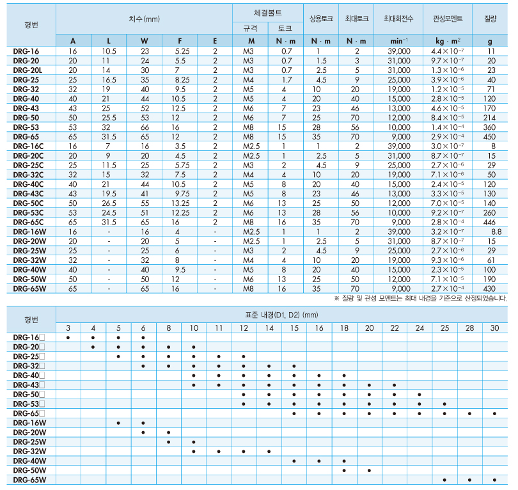Select the 25.5 value in the DRG-50 row
This screenshot has height=490, width=518.
tap(109, 118)
